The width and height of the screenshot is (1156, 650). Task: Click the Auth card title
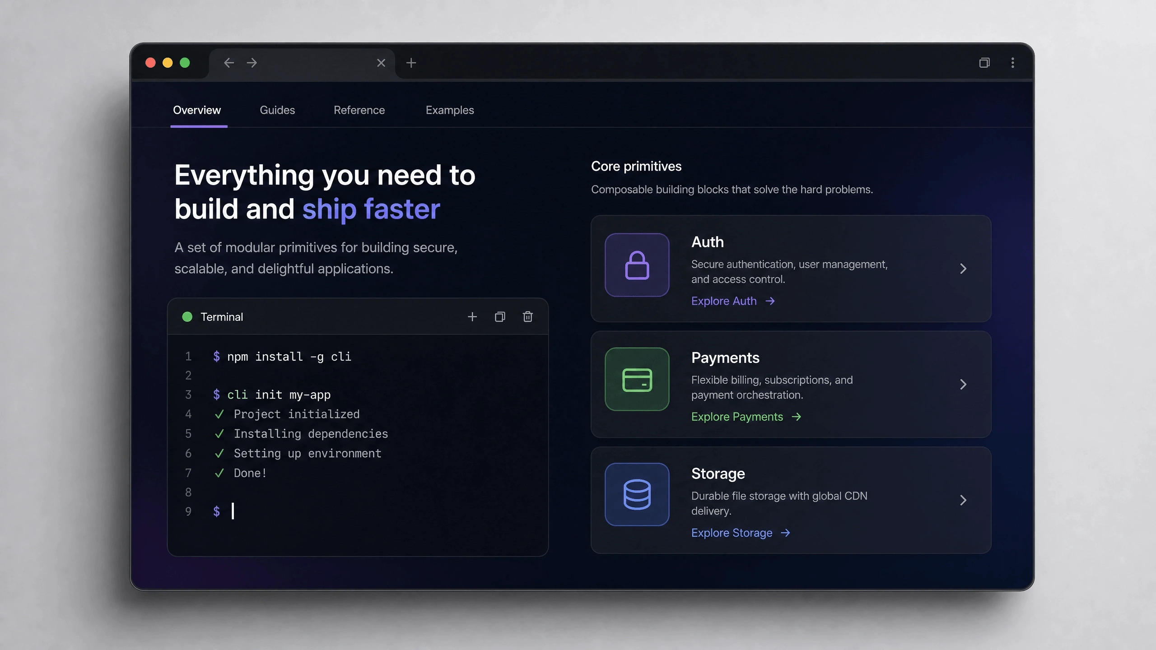[x=707, y=242]
